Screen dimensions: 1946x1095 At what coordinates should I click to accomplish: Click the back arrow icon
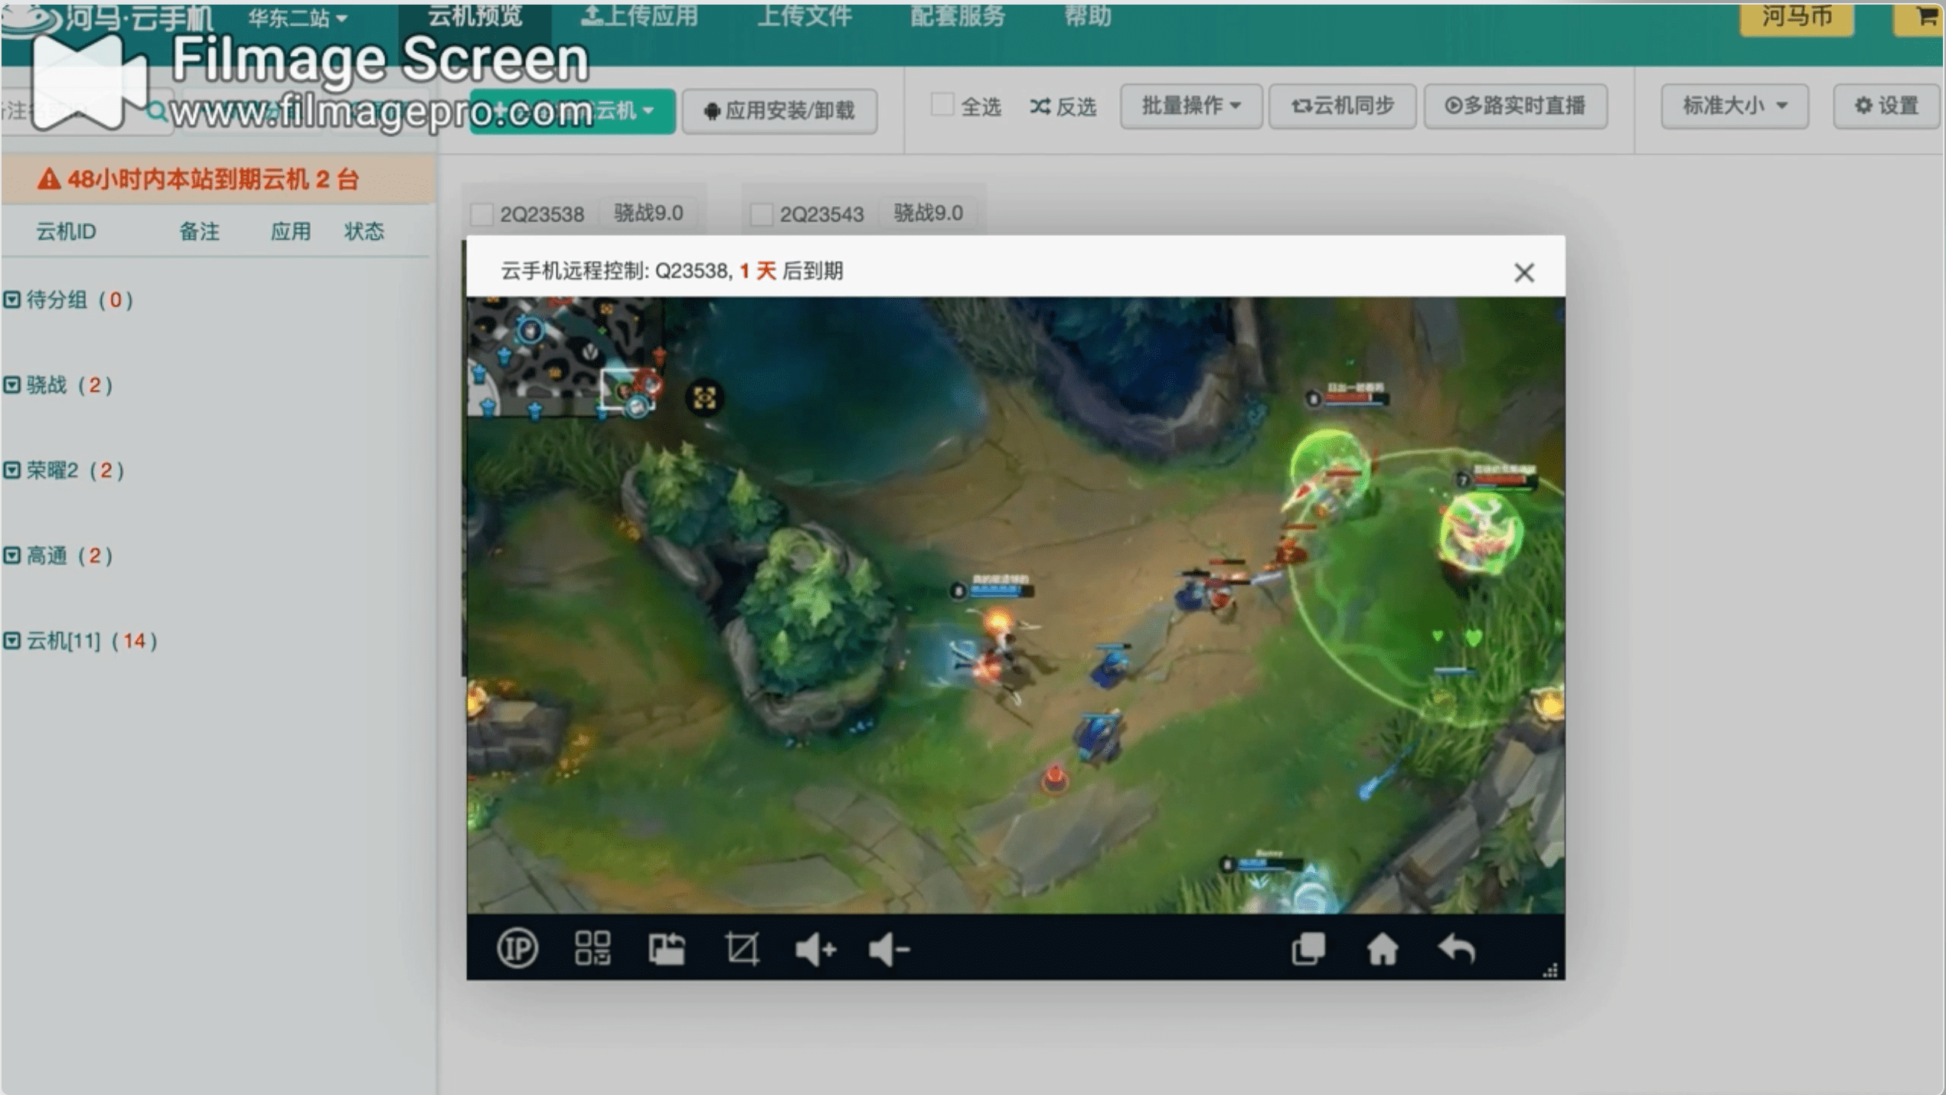click(x=1456, y=949)
